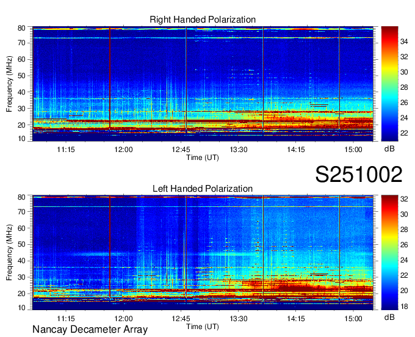Screen dimensions: 415x337
Task: Click the Nancay Decameter Array caption
Action: pos(90,330)
